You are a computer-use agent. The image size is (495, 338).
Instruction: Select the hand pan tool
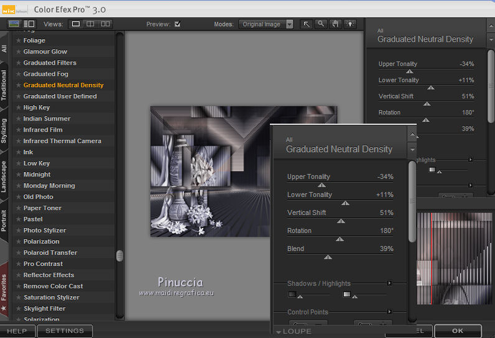pyautogui.click(x=336, y=24)
